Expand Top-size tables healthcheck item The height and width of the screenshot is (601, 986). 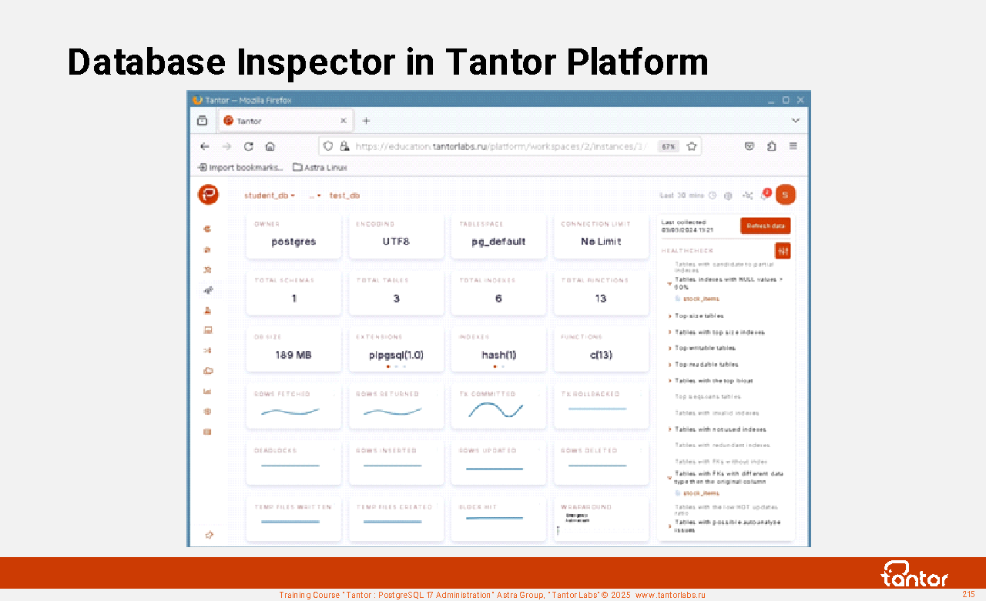(x=699, y=316)
